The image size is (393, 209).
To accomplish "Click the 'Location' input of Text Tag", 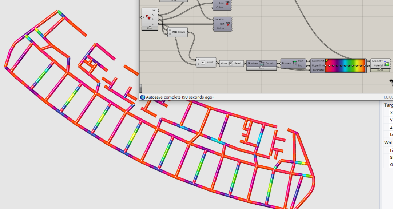I will tap(219, 19).
